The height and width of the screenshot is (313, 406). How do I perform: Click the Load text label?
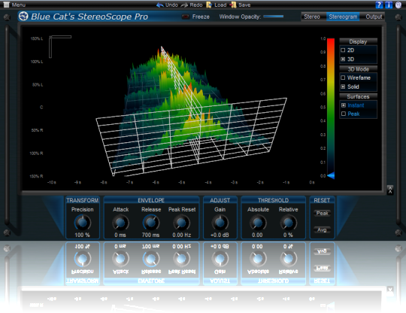(x=220, y=5)
